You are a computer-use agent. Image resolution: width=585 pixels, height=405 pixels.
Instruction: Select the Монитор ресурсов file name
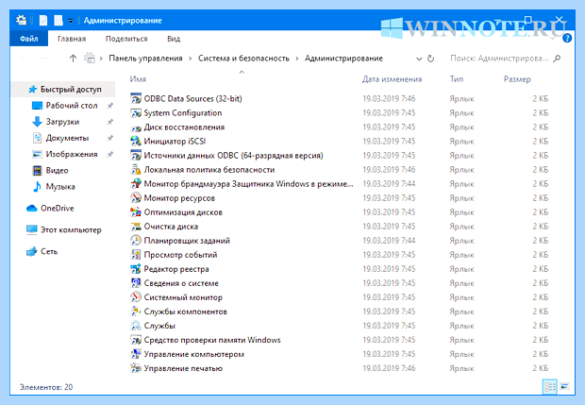pos(179,198)
